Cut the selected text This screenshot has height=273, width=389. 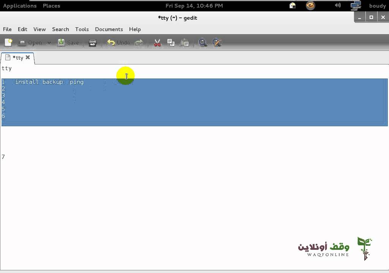[x=157, y=42]
